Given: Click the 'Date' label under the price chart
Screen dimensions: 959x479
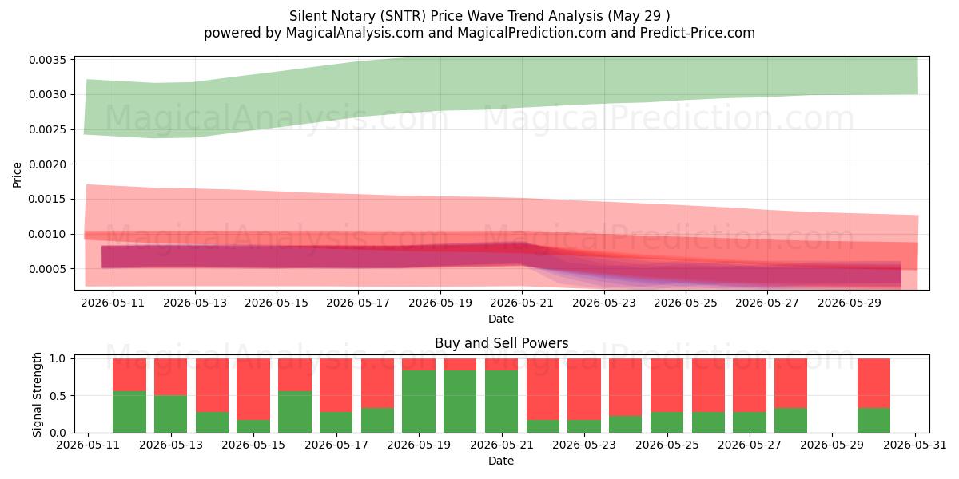Looking at the screenshot, I should point(501,319).
